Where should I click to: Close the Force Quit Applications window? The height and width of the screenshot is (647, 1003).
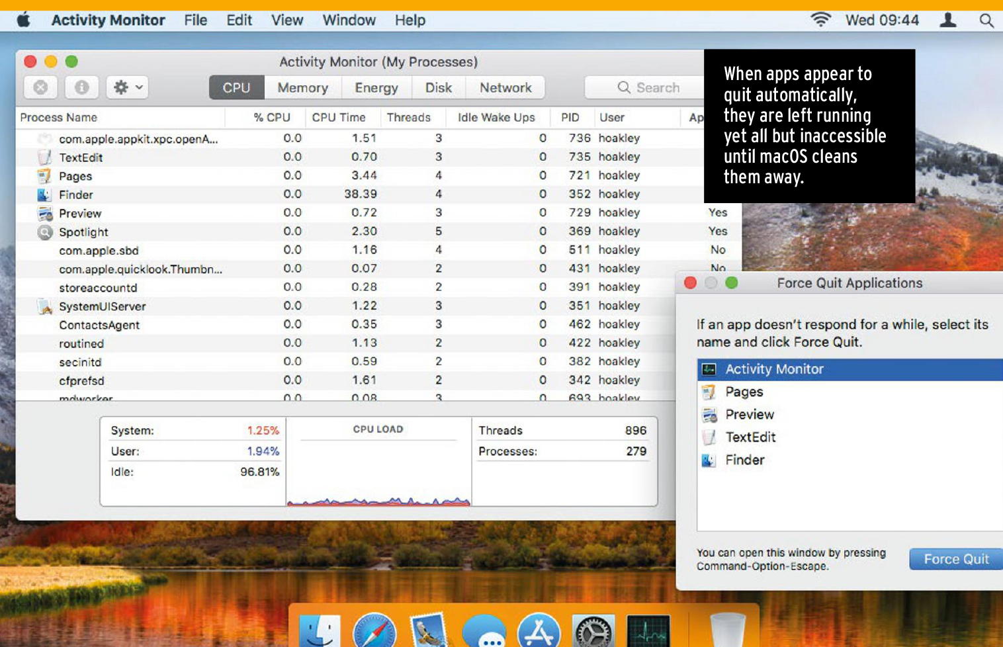pyautogui.click(x=690, y=283)
